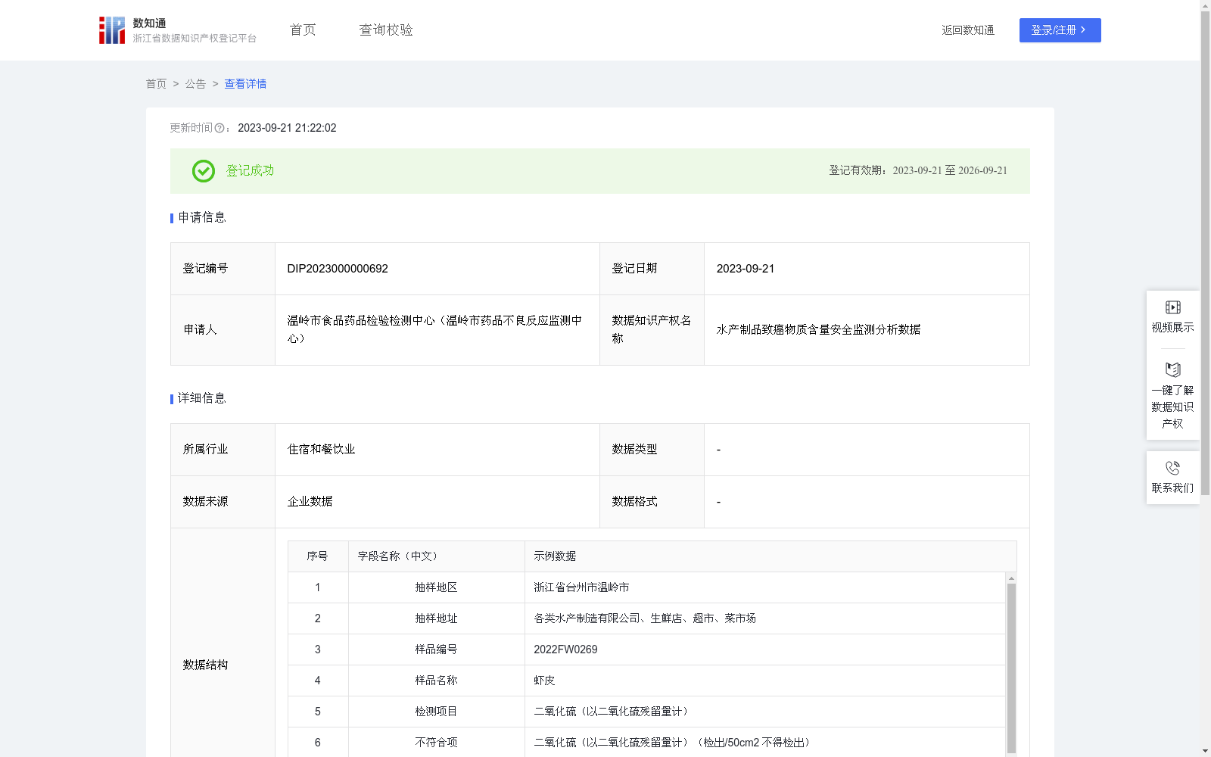The image size is (1211, 757).
Task: Click the data structure table scrollbar thumb
Action: tap(1011, 668)
